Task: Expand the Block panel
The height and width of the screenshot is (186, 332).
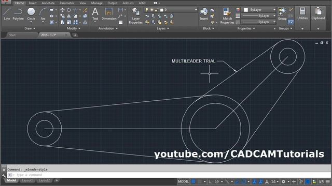Action: click(x=209, y=28)
